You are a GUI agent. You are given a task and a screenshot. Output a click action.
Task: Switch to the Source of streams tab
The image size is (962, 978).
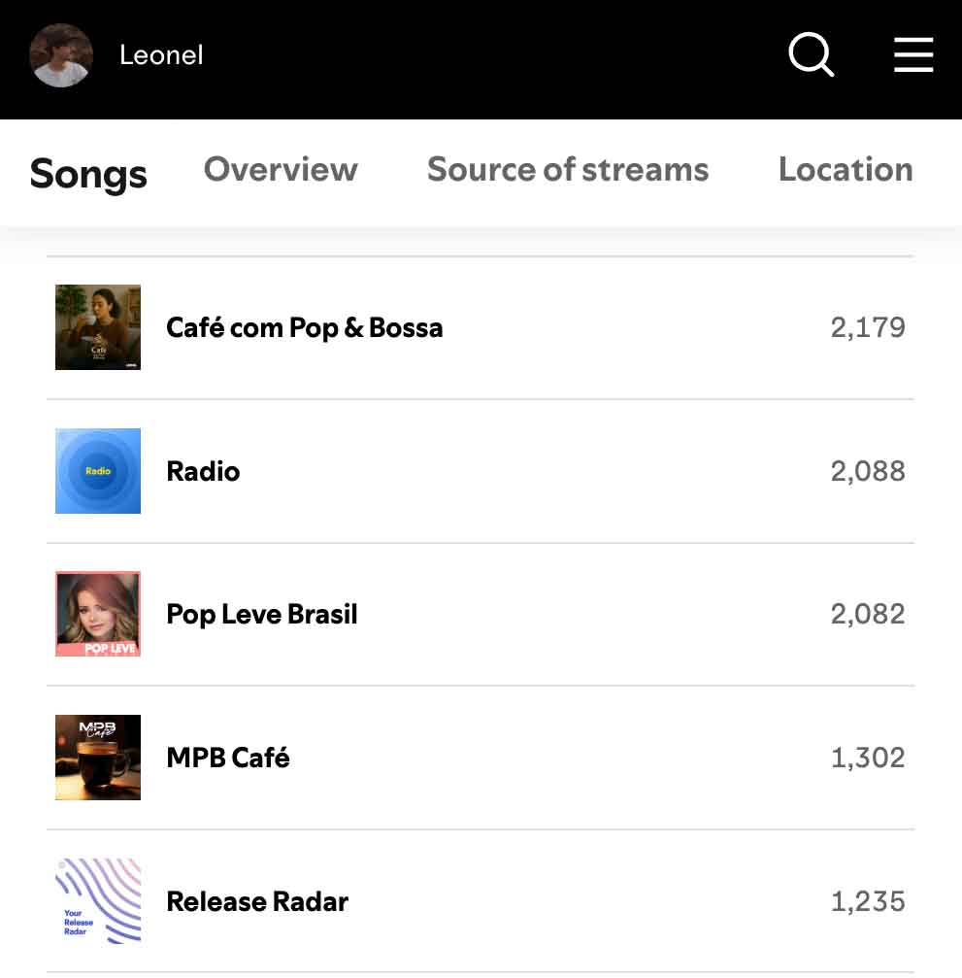point(568,170)
